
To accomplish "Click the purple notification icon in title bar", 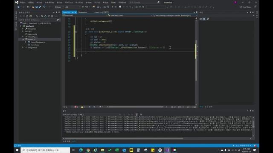I will coord(235,3).
